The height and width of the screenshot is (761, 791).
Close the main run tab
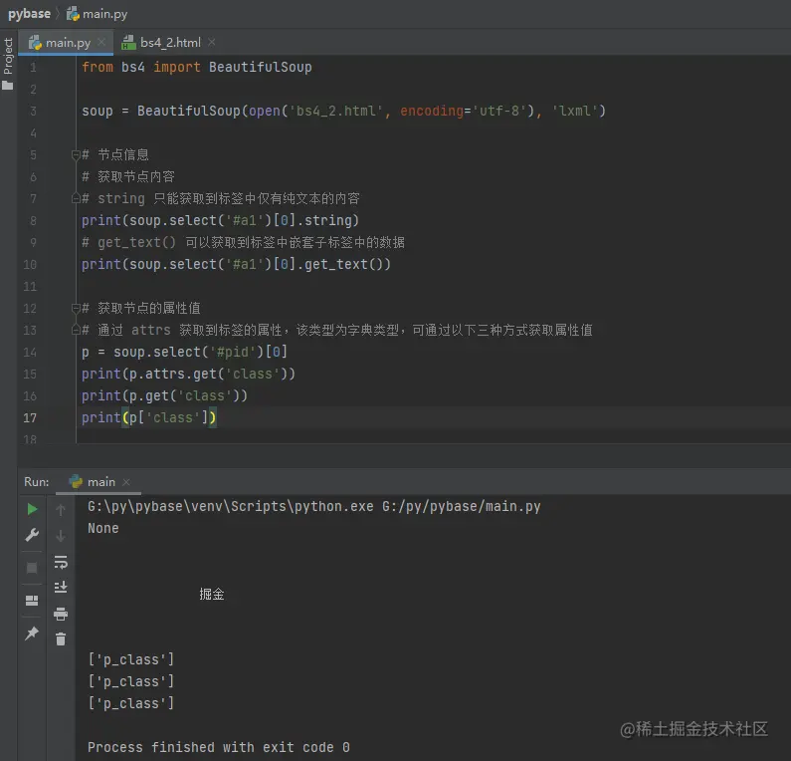coord(126,482)
